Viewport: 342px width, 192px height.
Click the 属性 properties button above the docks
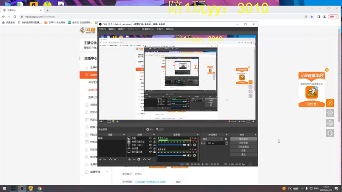(150, 129)
